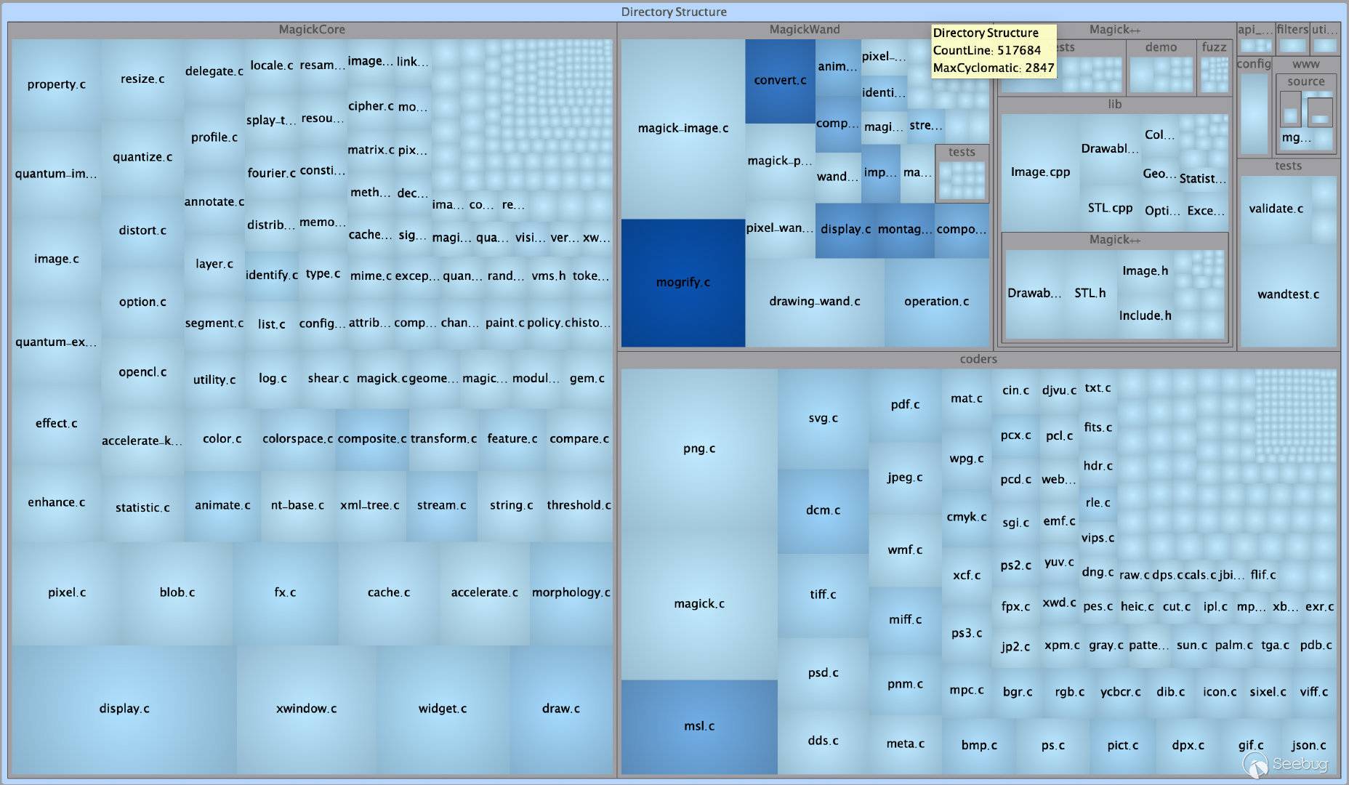Screen dimensions: 1349x785
Task: Click the png.c cell in coders
Action: tap(699, 449)
